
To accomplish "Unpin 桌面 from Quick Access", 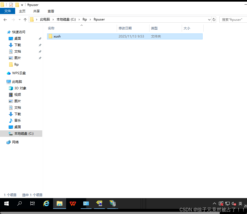I will [40, 38].
